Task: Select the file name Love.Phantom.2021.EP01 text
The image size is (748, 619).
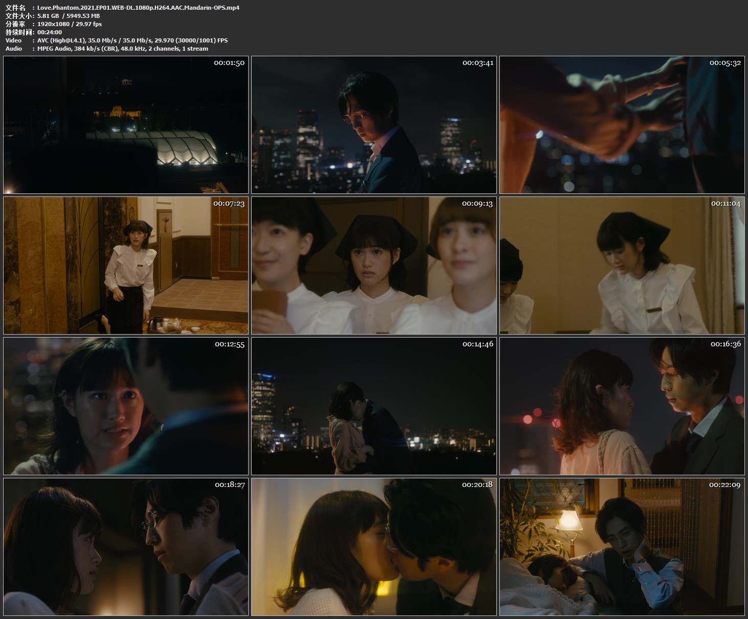Action: click(x=138, y=8)
